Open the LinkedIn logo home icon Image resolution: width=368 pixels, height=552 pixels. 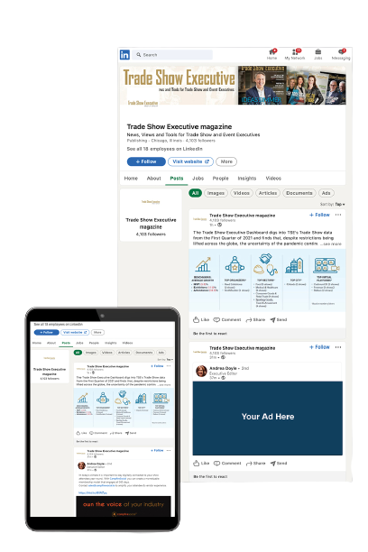click(x=124, y=54)
